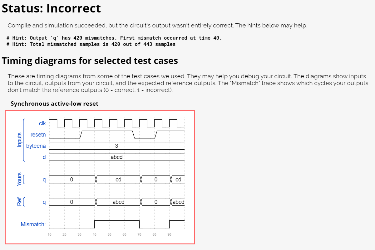Select the byteena signal label

pyautogui.click(x=36, y=146)
